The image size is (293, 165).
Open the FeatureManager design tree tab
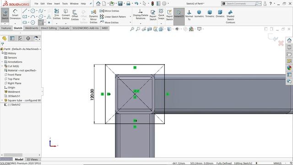[x=4, y=38]
